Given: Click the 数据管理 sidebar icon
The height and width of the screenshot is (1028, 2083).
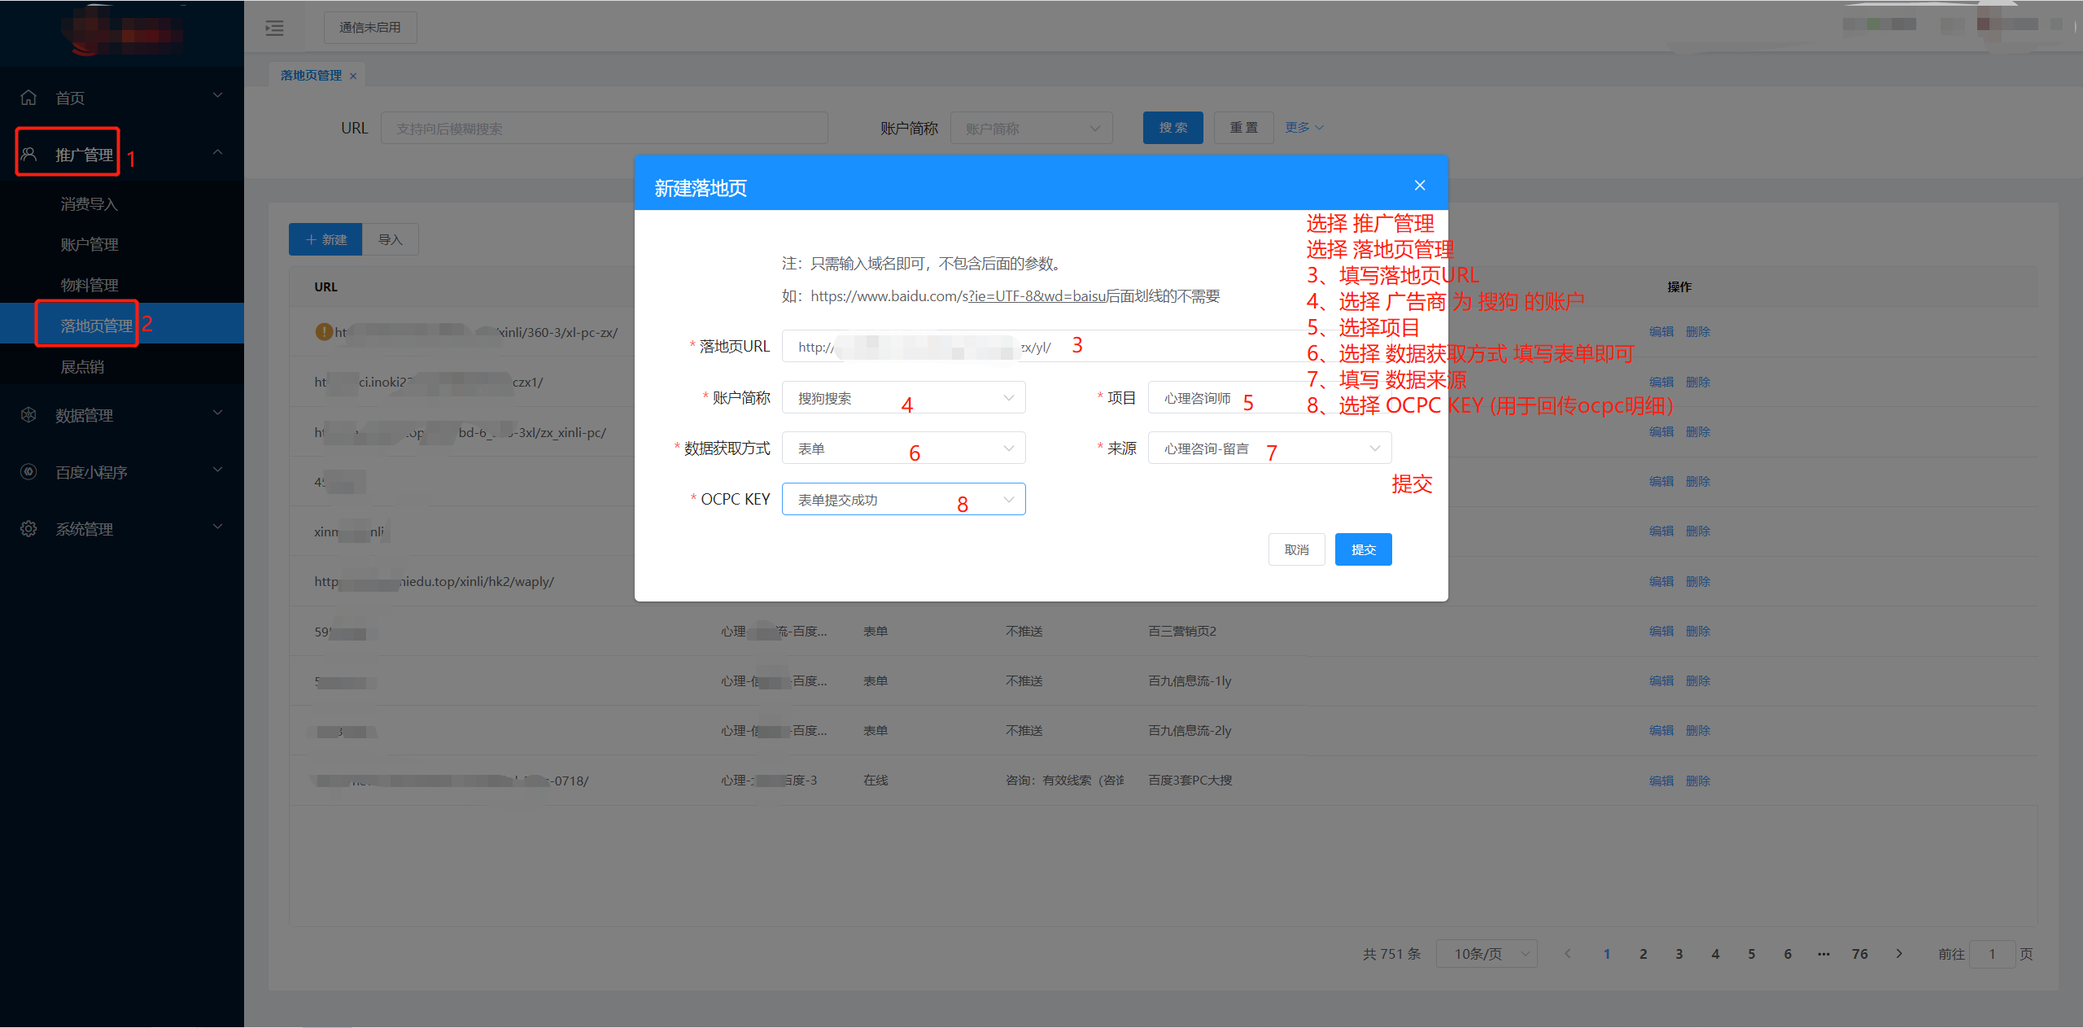Looking at the screenshot, I should point(28,414).
